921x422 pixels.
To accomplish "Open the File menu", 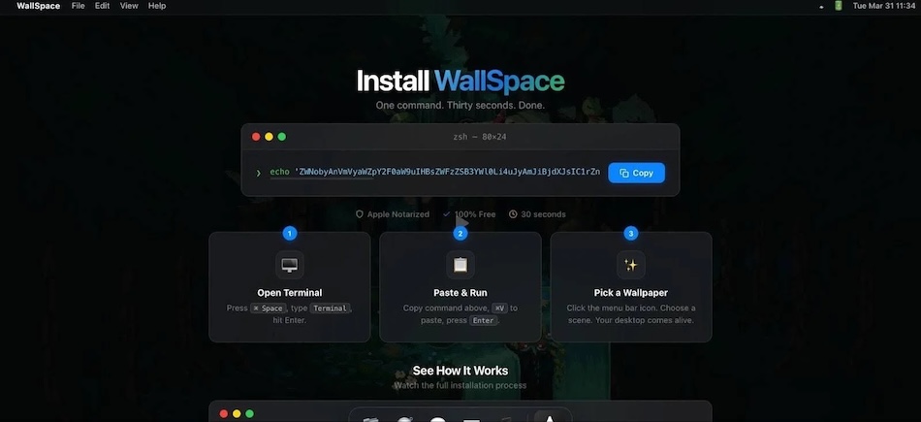I will pyautogui.click(x=78, y=6).
